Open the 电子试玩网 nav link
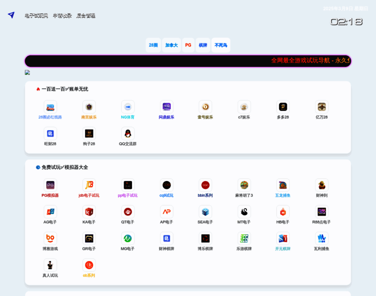Screen dimensions: 376x296 36,16
